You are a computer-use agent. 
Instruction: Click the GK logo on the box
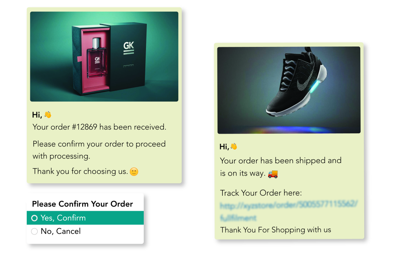(129, 48)
